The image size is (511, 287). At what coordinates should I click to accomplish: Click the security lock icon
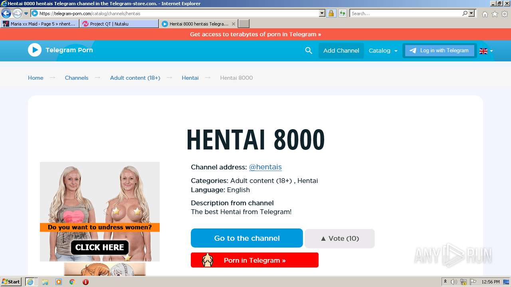tap(331, 14)
